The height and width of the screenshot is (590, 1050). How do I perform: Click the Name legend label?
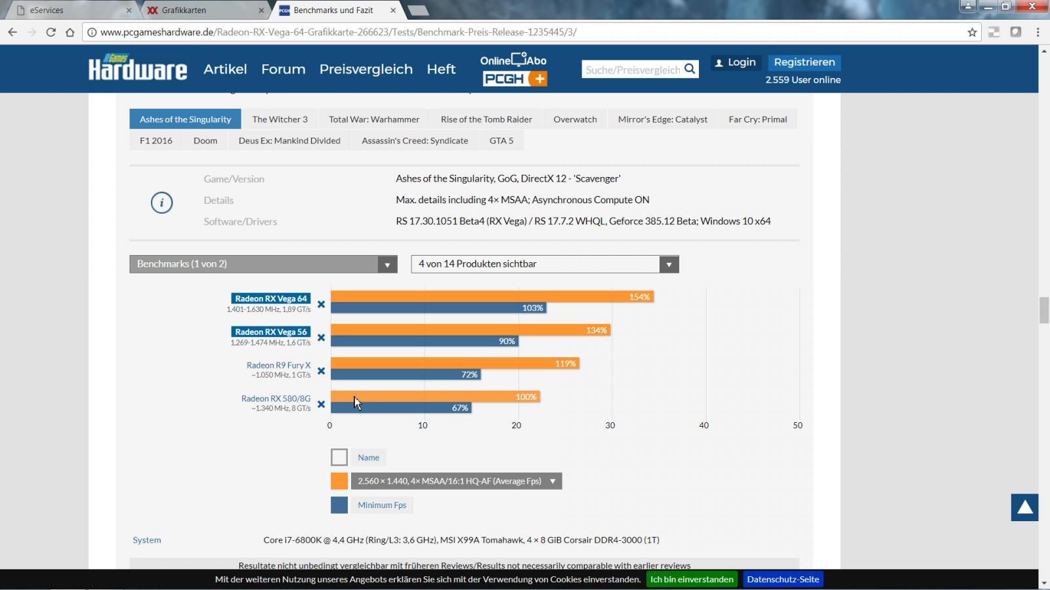point(368,458)
